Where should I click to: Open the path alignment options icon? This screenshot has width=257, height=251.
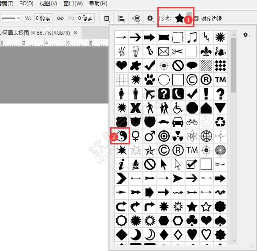pos(122,18)
